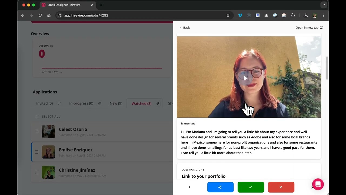The height and width of the screenshot is (195, 346).
Task: Open the Vimeo extension icon
Action: (x=240, y=15)
